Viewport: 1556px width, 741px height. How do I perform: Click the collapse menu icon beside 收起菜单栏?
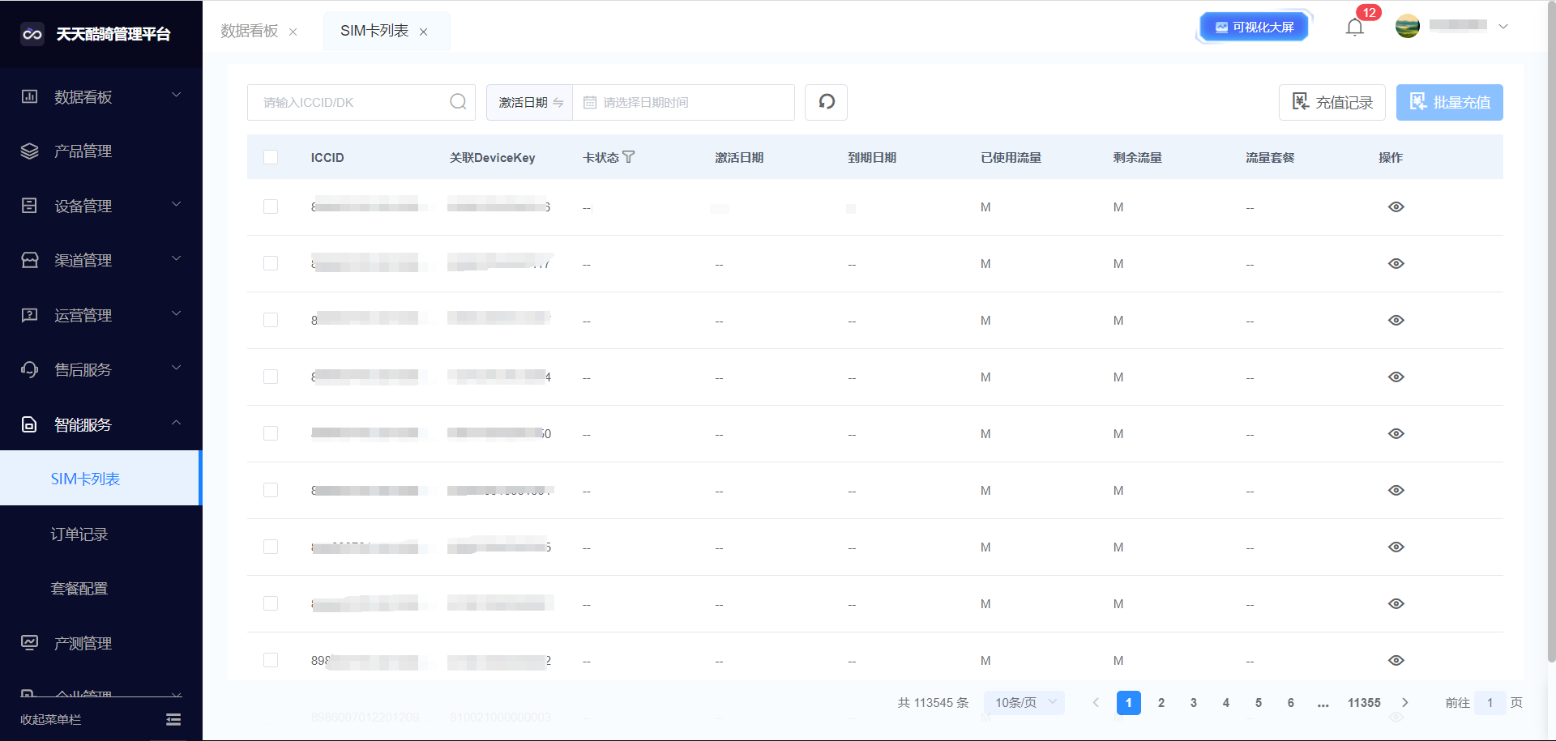(x=173, y=719)
